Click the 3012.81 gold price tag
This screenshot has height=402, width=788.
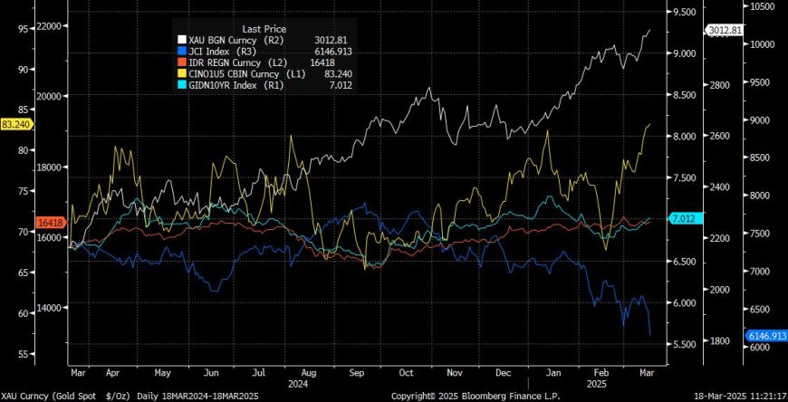tap(726, 31)
